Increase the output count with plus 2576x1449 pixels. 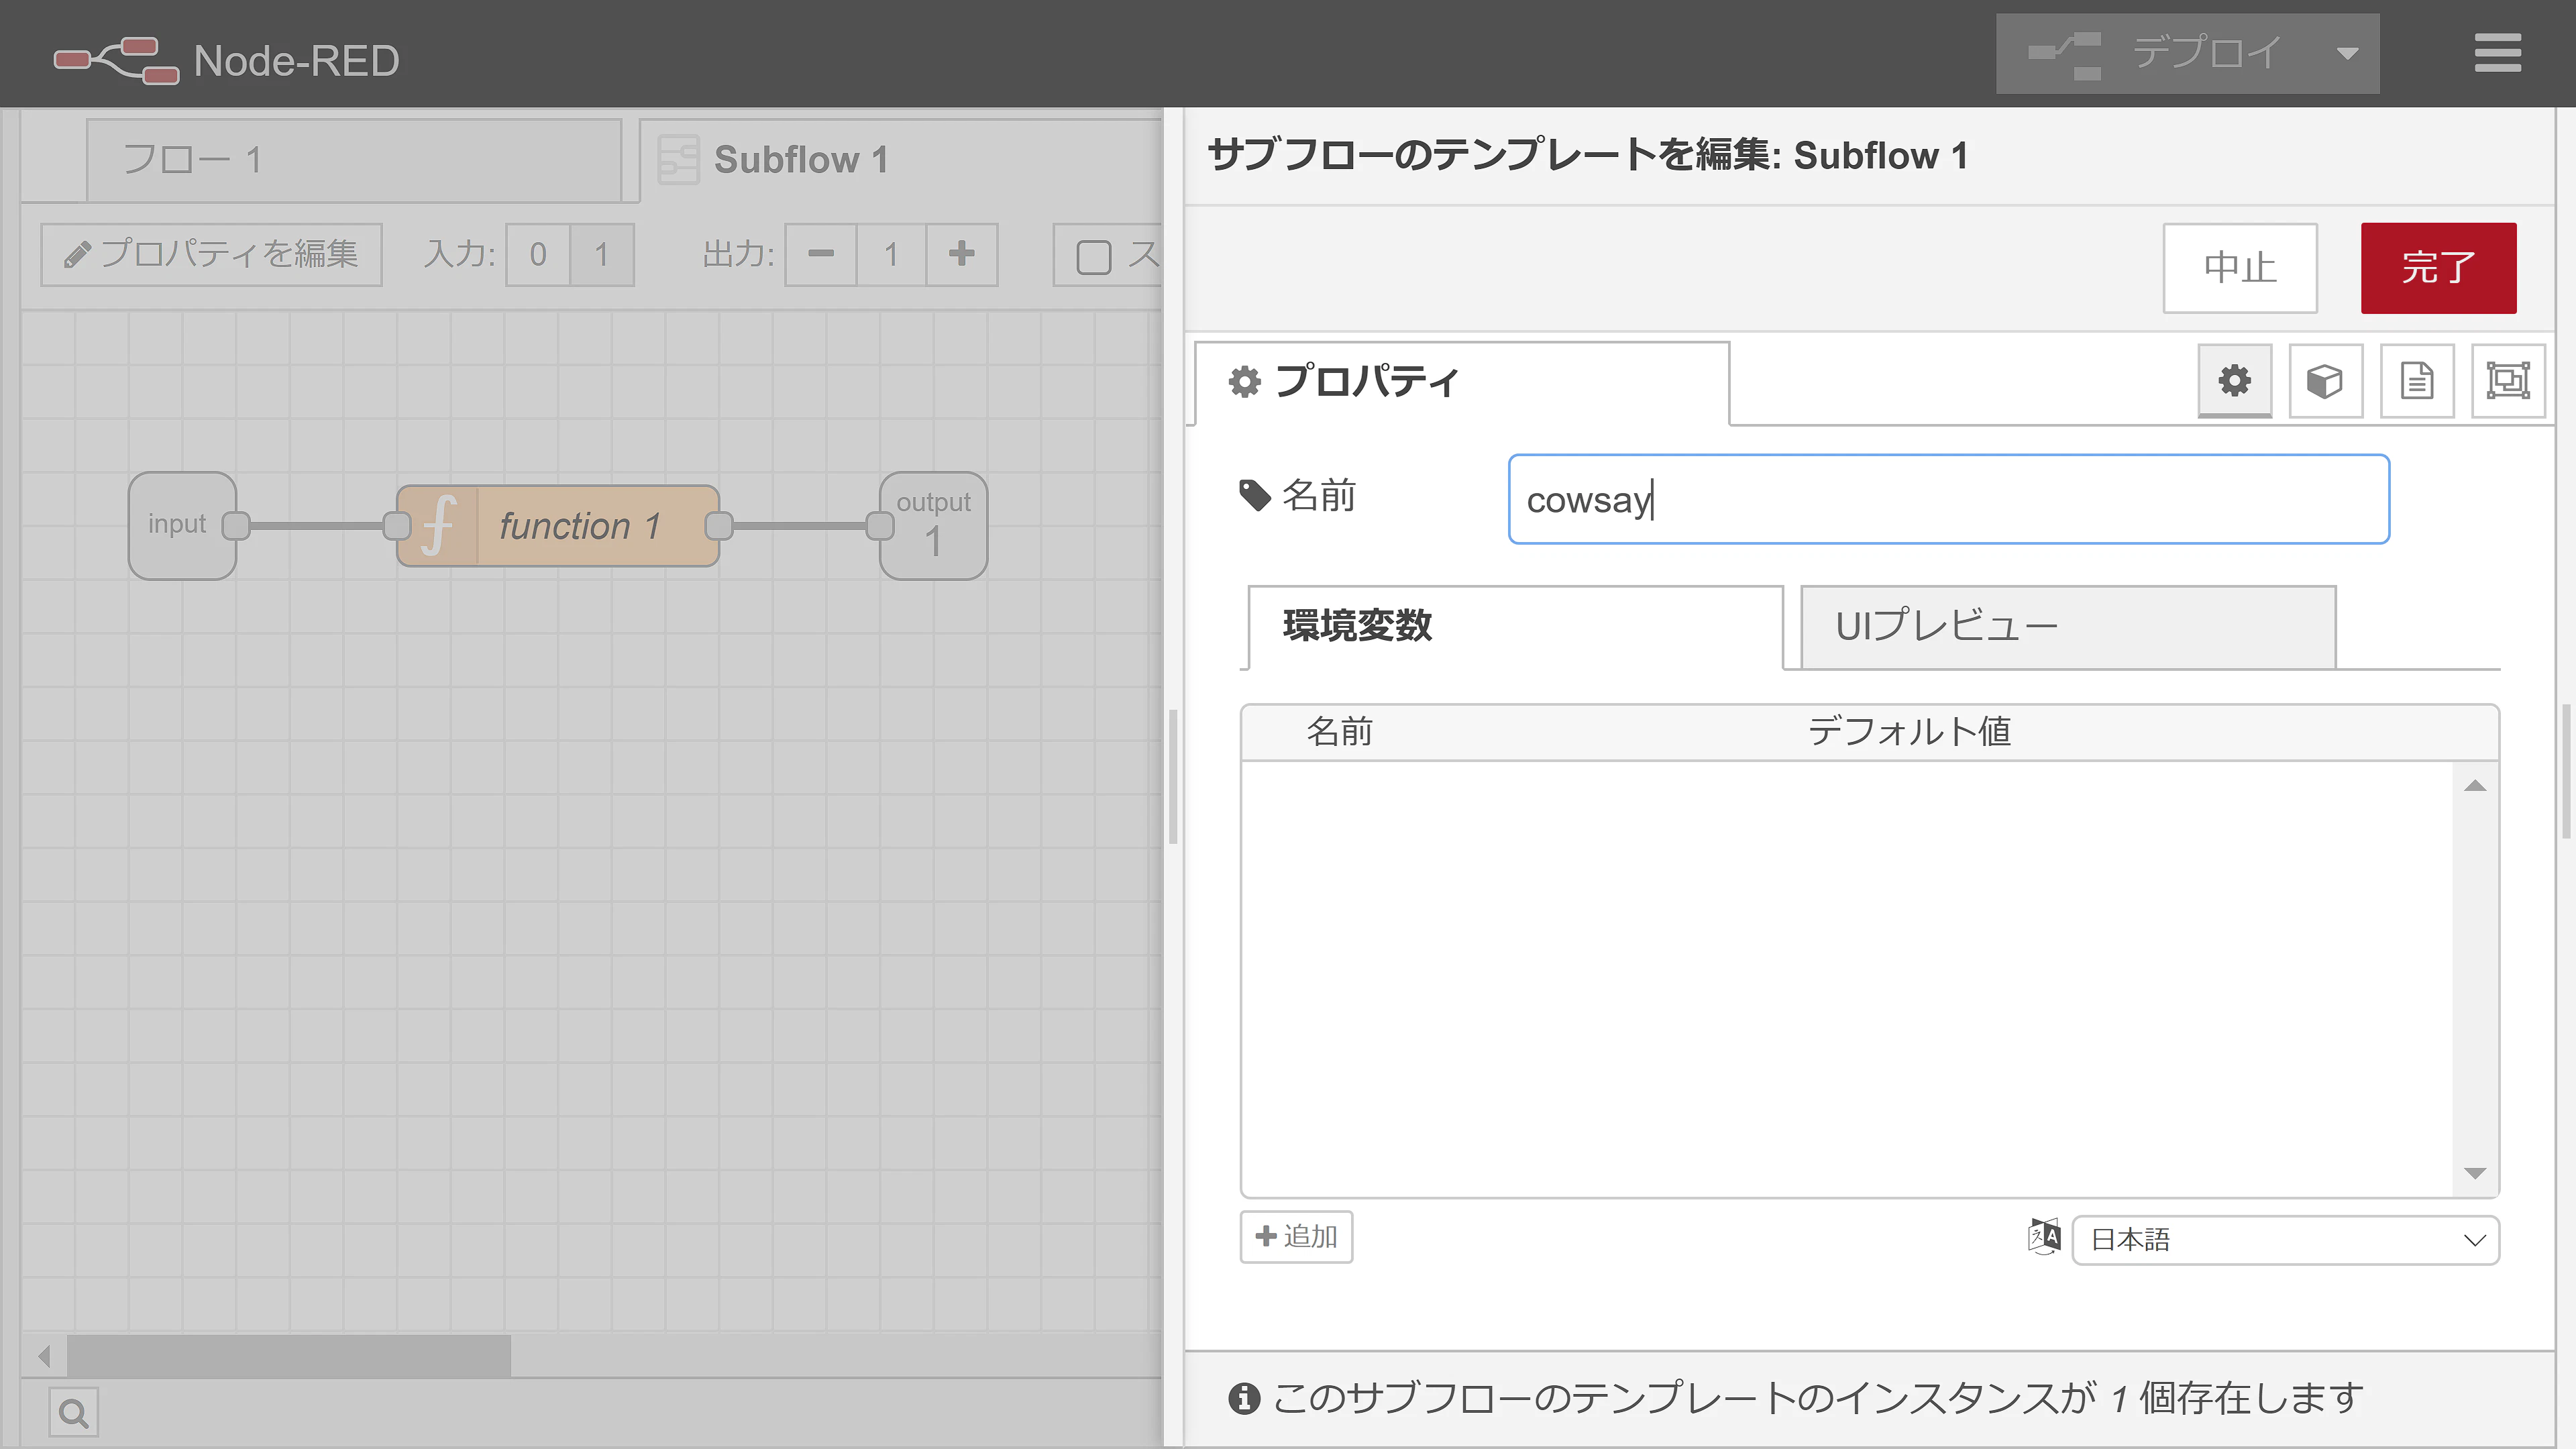point(962,254)
